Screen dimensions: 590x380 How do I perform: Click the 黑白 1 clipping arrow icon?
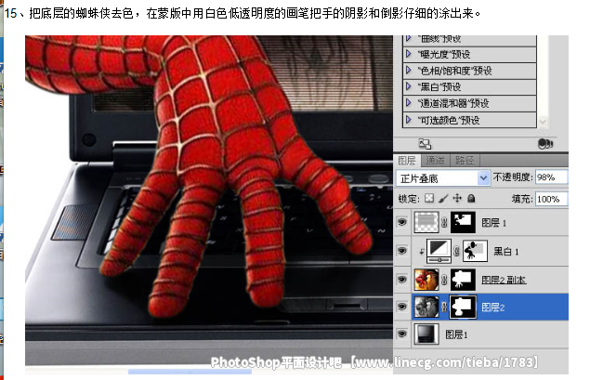coord(422,252)
